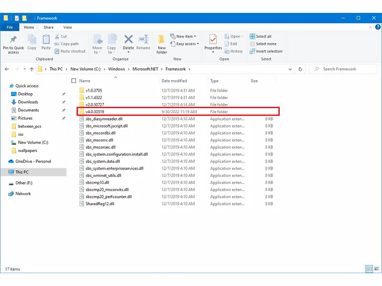Select the sbs_wminet_utils.dll file
382x286 pixels.
click(x=103, y=175)
